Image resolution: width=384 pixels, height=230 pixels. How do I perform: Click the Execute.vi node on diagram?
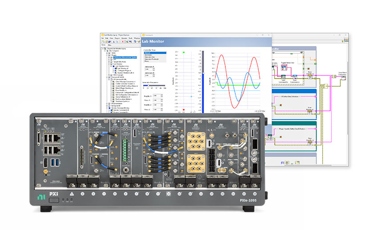click(270, 136)
